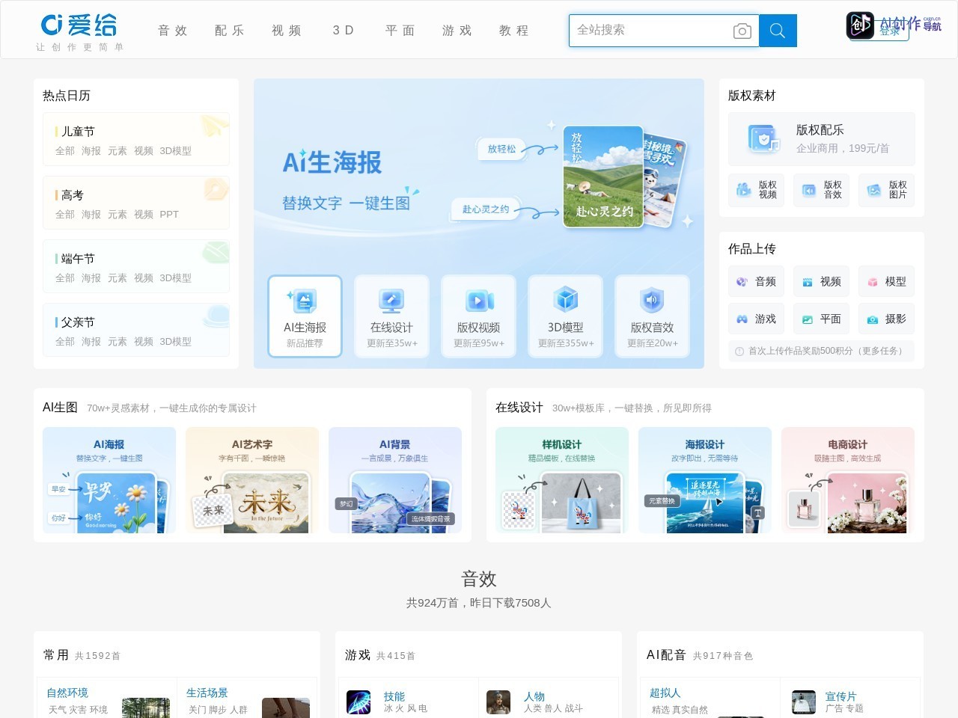
Task: Open the 儿童节 calendar topic
Action: [78, 132]
